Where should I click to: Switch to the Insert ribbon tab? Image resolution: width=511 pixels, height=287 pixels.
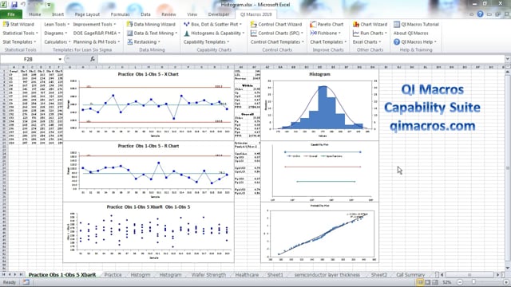58,14
